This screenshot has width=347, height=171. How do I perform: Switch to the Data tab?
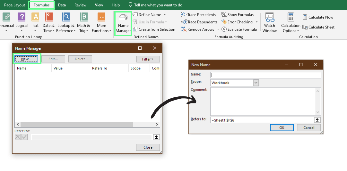62,5
